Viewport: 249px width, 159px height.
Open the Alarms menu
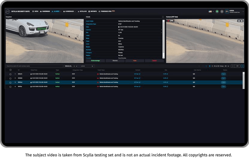[x=56, y=11]
